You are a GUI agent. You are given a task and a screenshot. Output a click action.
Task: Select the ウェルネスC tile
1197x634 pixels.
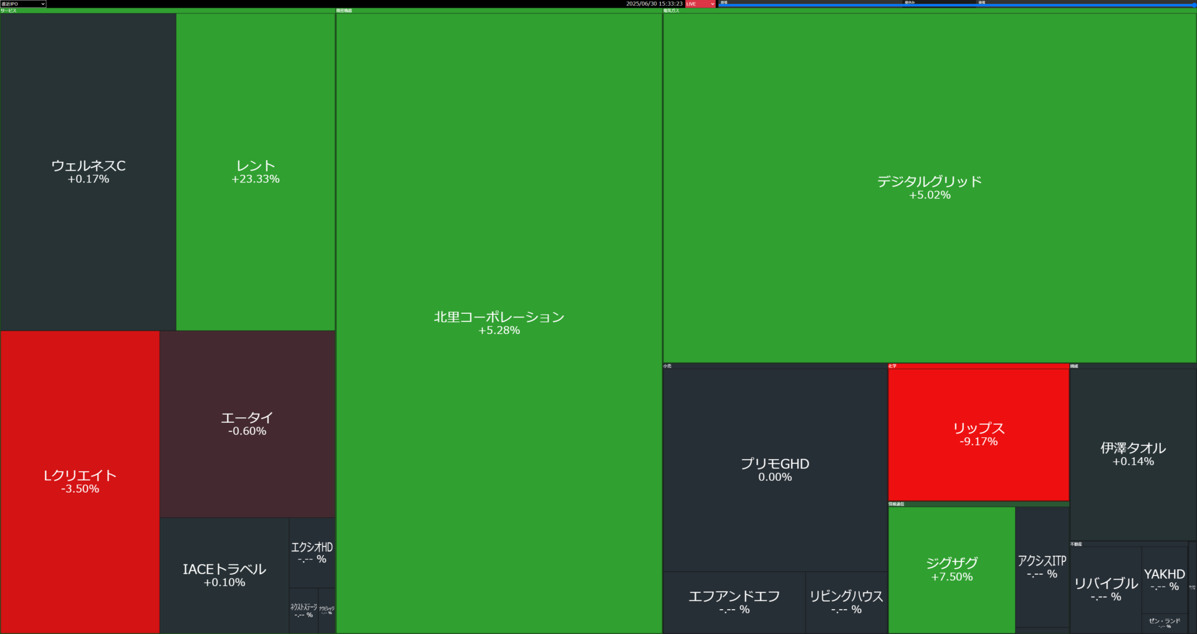(89, 172)
